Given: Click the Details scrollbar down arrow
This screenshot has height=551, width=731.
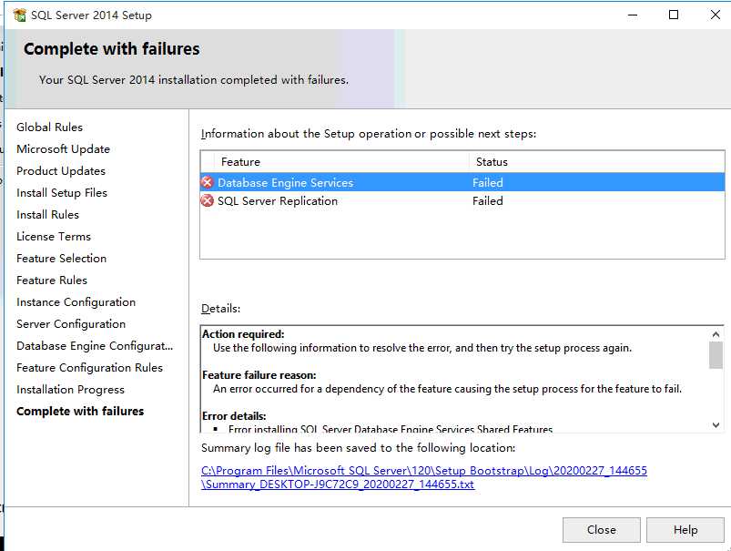Looking at the screenshot, I should 716,425.
